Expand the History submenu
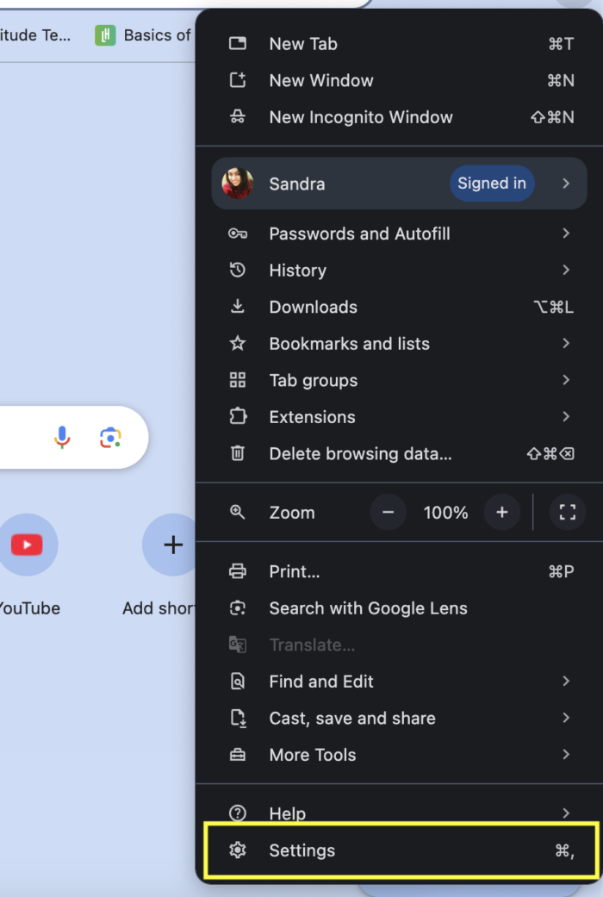The width and height of the screenshot is (603, 897). [x=566, y=270]
